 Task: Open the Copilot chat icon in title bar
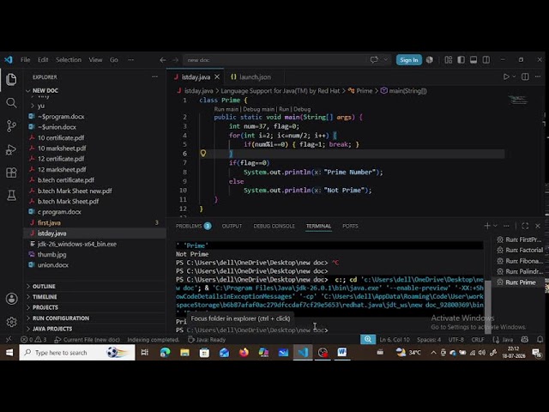tap(374, 60)
